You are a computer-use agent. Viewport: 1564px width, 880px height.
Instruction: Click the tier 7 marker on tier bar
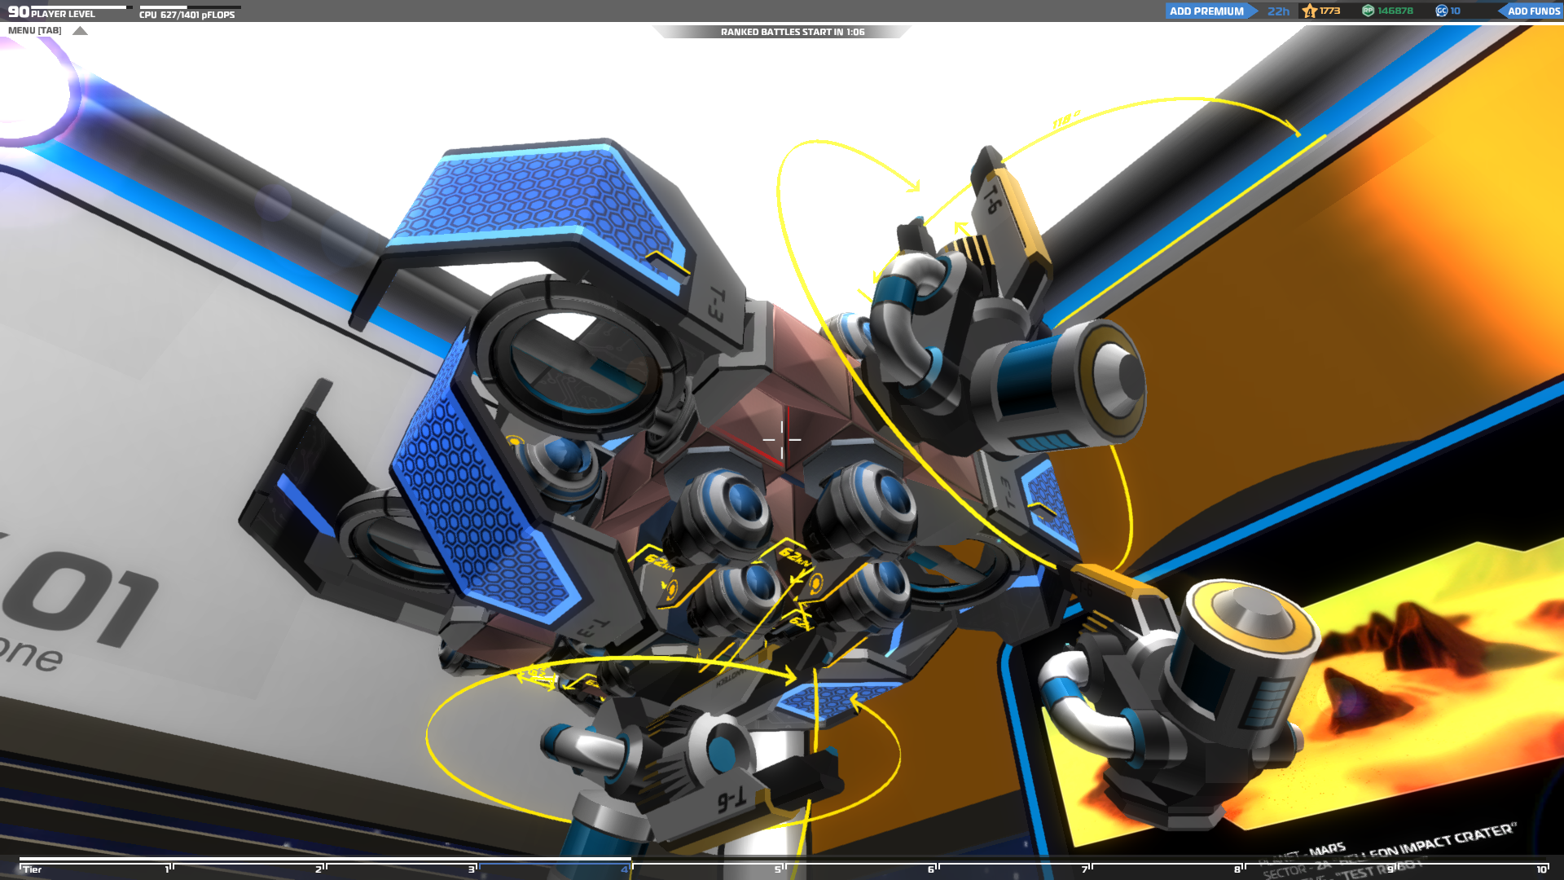(x=1085, y=869)
